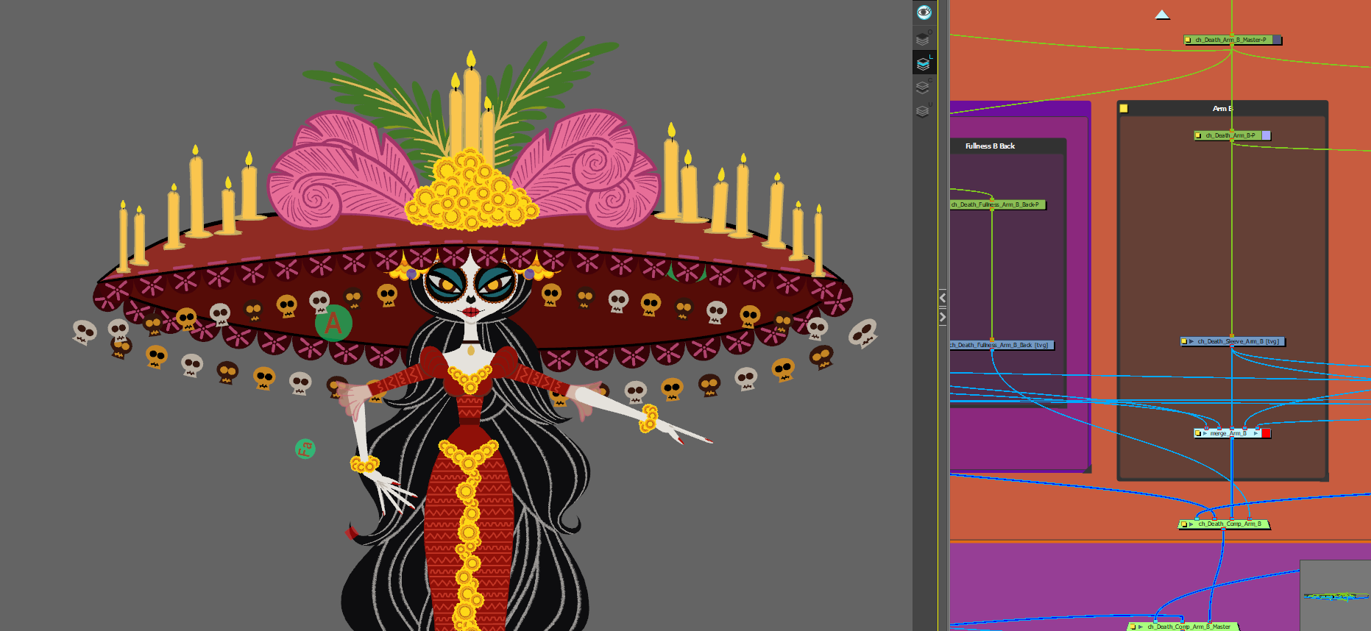Click the white up triangle in Node View
Screen dimensions: 1371x631
pyautogui.click(x=1162, y=15)
